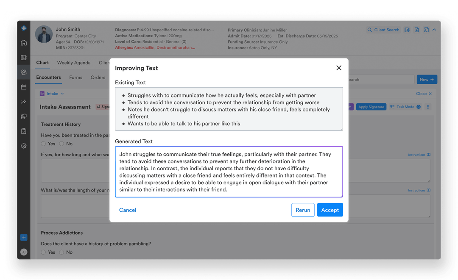Switch to the Chart tab
The height and width of the screenshot is (280, 458).
coord(42,63)
